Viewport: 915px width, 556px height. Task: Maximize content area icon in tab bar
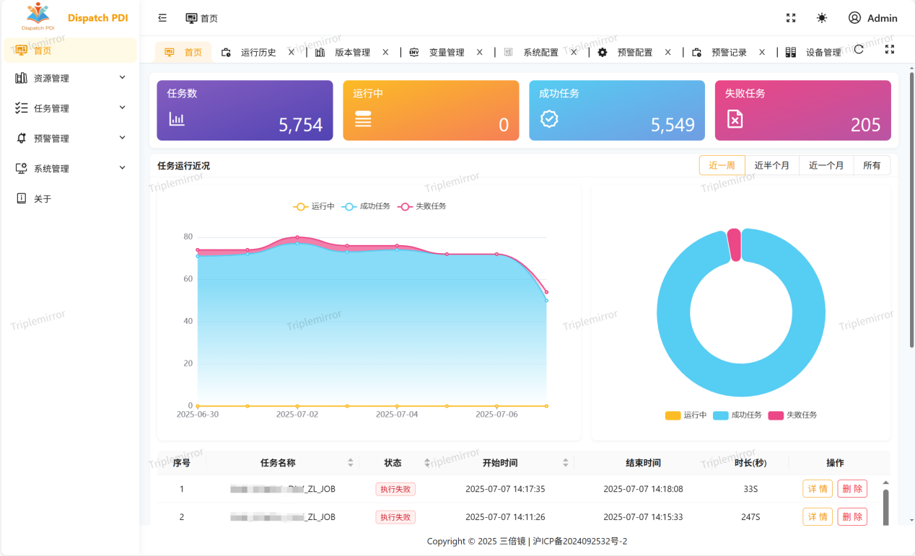point(890,50)
